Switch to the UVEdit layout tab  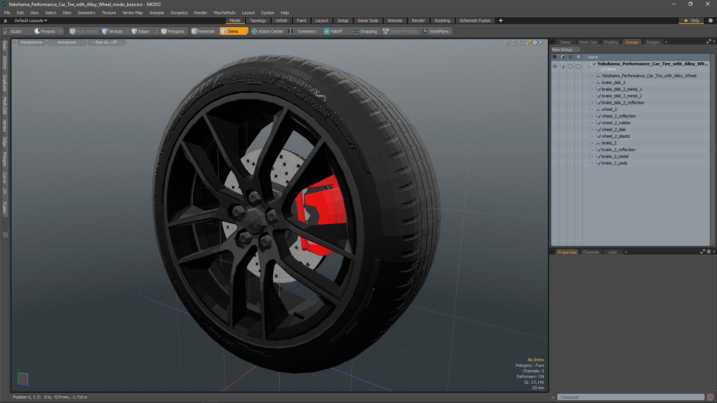tap(281, 21)
